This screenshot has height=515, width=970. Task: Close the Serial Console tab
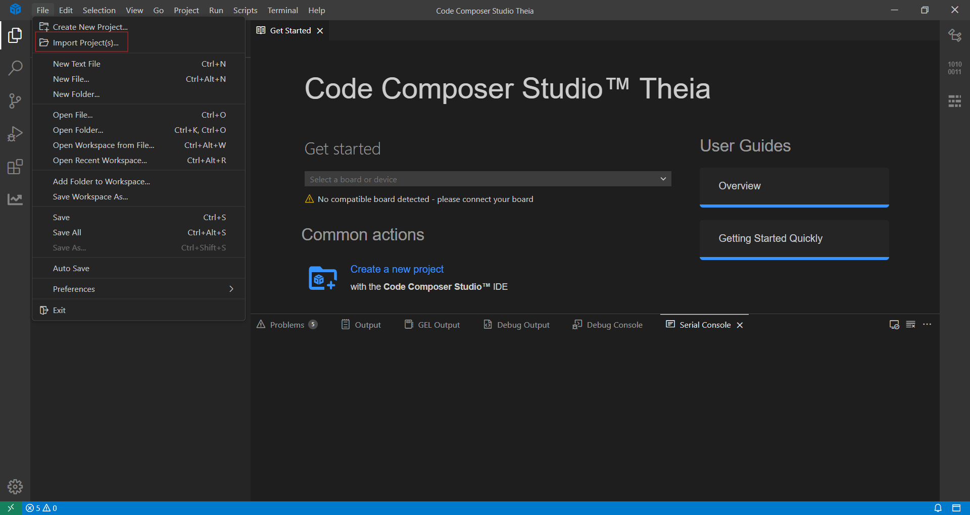(x=740, y=325)
